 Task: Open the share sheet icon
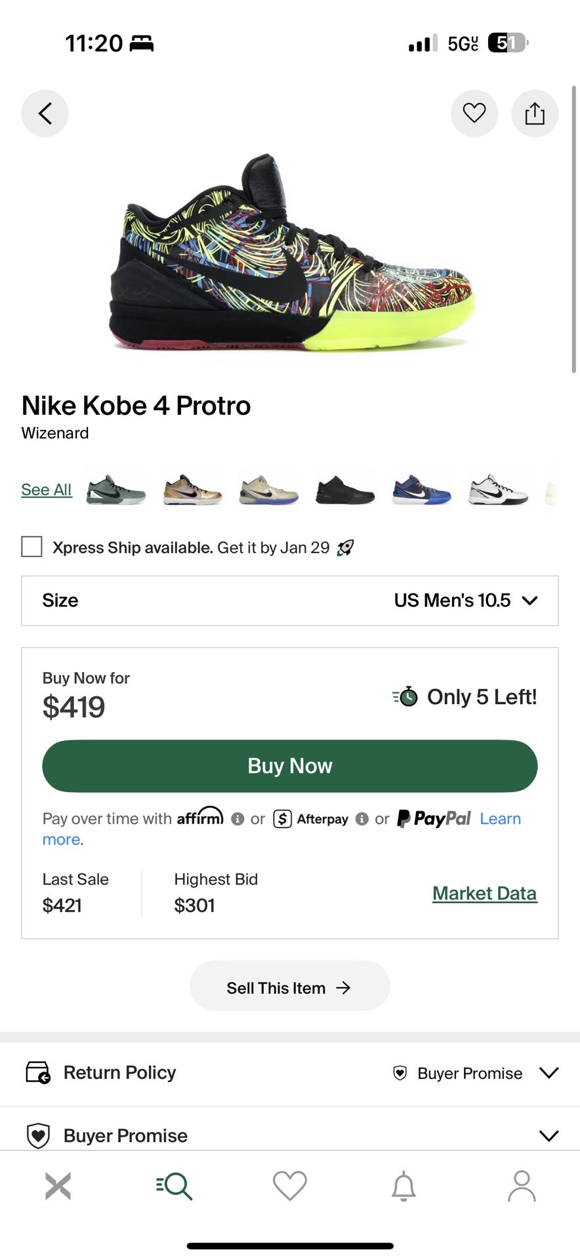click(535, 114)
